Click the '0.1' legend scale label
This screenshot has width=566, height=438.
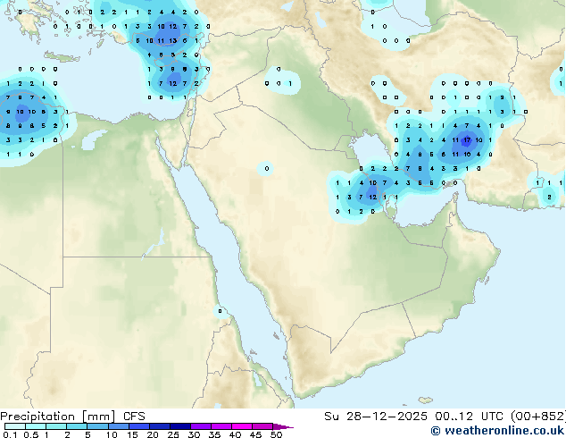10,434
